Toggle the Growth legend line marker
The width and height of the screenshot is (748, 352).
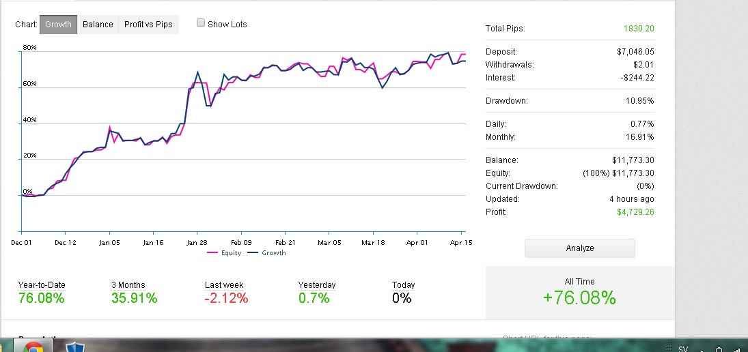tap(252, 252)
